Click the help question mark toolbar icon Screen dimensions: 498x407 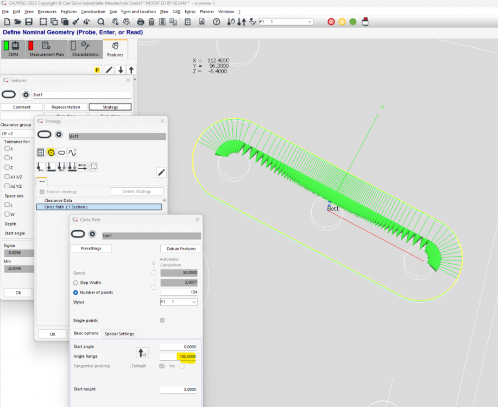pos(216,22)
